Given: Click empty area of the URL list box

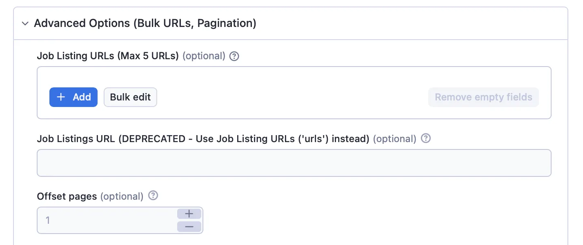Looking at the screenshot, I should pyautogui.click(x=294, y=77).
